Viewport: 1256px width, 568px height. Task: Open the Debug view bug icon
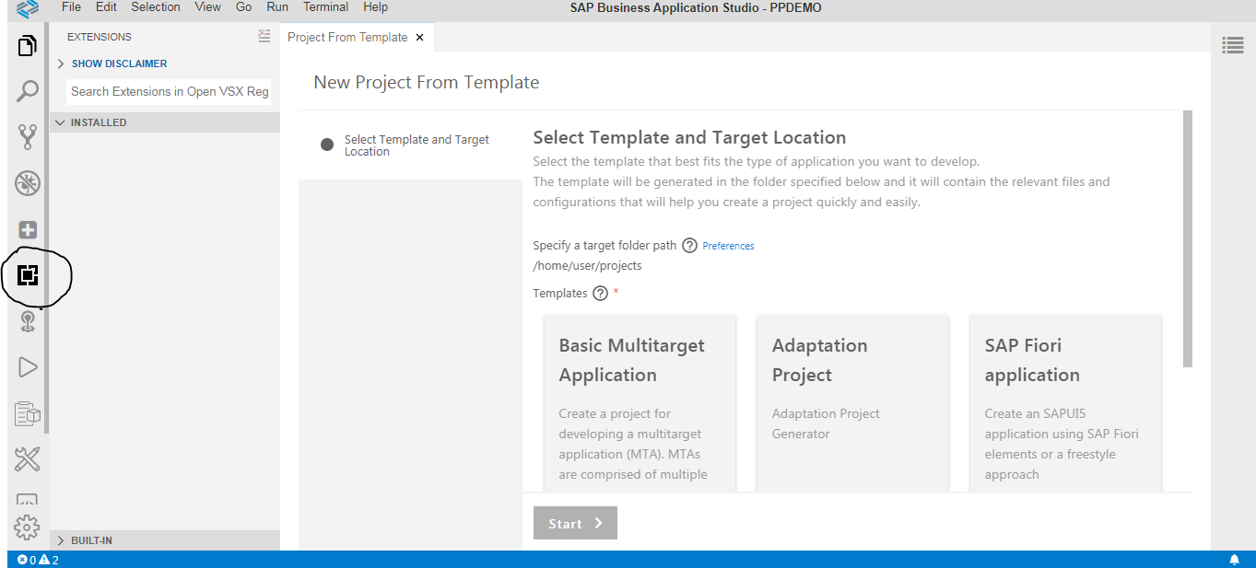pyautogui.click(x=28, y=183)
